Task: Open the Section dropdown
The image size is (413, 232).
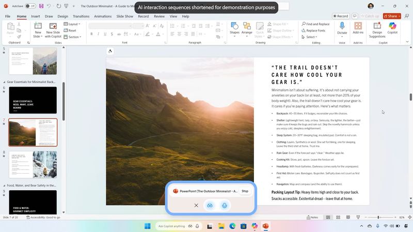Action: pos(72,37)
